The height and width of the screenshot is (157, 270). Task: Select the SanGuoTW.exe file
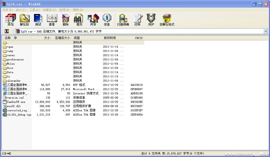point(16,102)
